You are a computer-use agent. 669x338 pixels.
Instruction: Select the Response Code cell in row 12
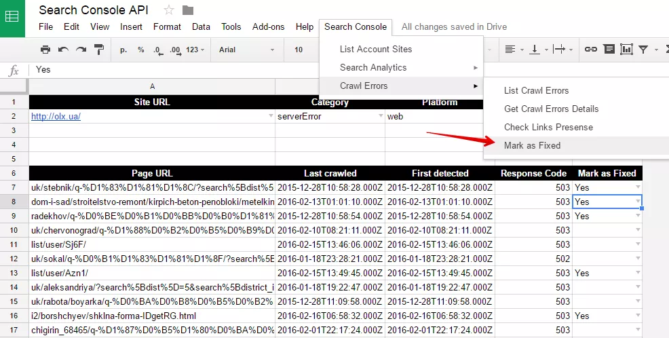[x=534, y=259]
